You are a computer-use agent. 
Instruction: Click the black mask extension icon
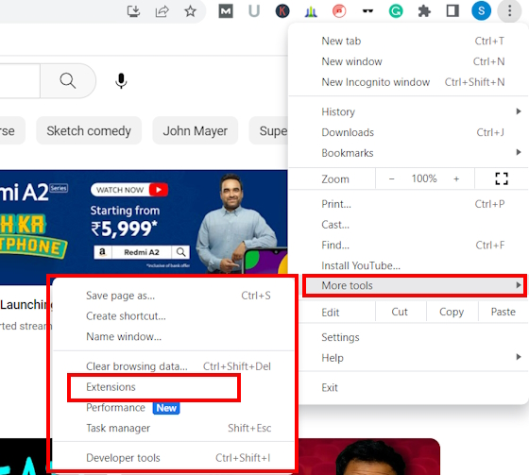pyautogui.click(x=367, y=11)
